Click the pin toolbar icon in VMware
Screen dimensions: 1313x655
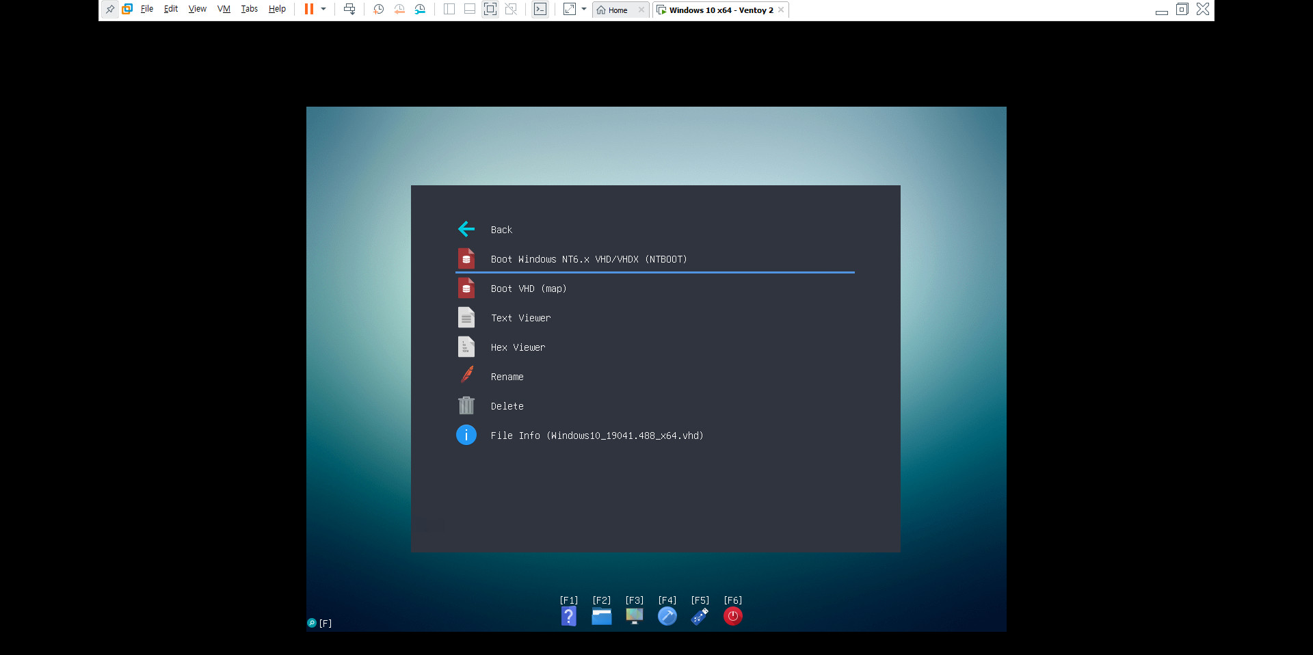(110, 10)
